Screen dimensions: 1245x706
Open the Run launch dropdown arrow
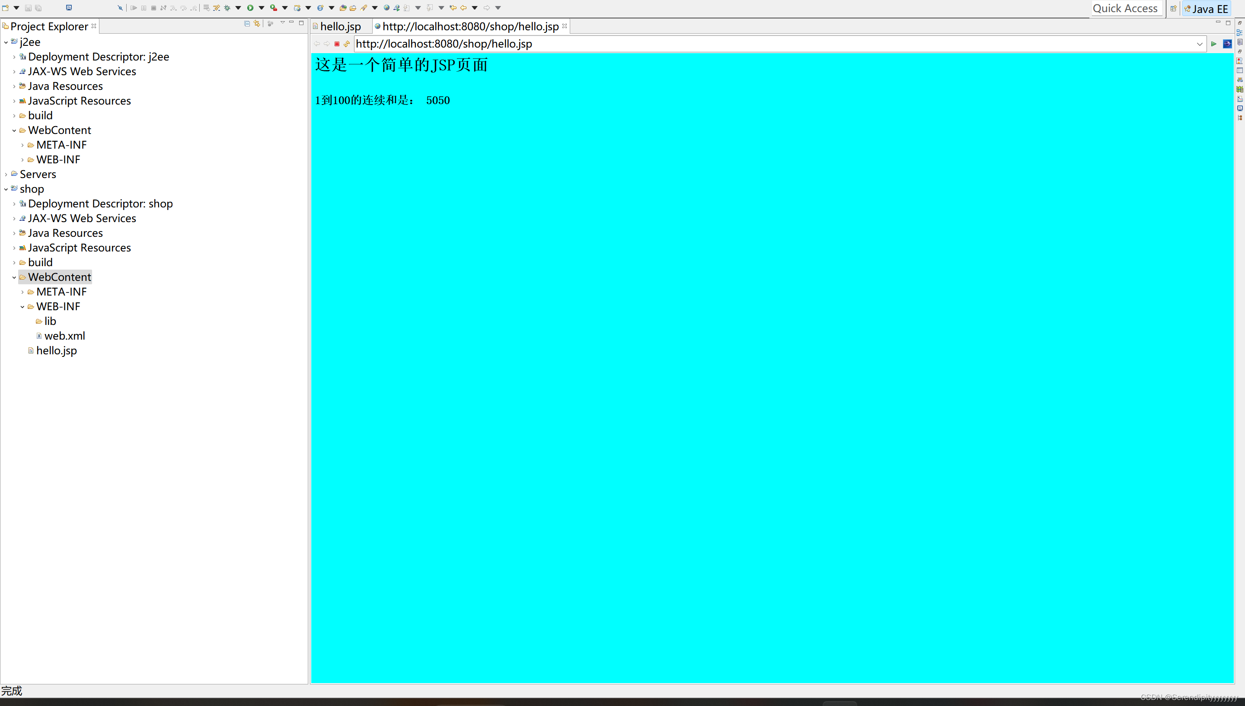tap(262, 8)
